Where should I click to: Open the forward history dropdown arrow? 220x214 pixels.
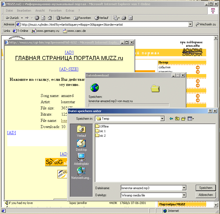(x=32, y=18)
